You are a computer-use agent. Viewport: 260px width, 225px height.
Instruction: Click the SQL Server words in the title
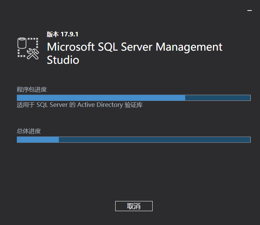click(x=125, y=47)
